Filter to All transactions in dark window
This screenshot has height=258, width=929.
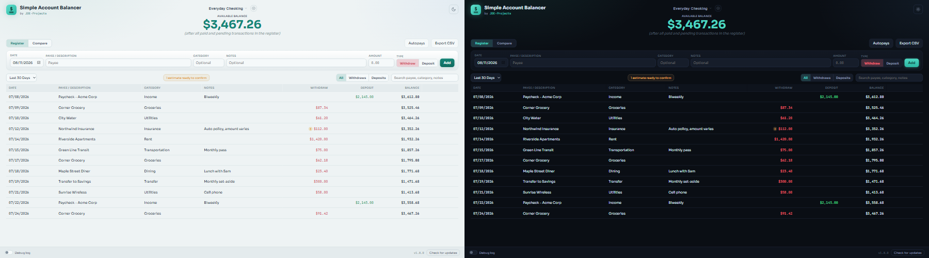pos(806,78)
